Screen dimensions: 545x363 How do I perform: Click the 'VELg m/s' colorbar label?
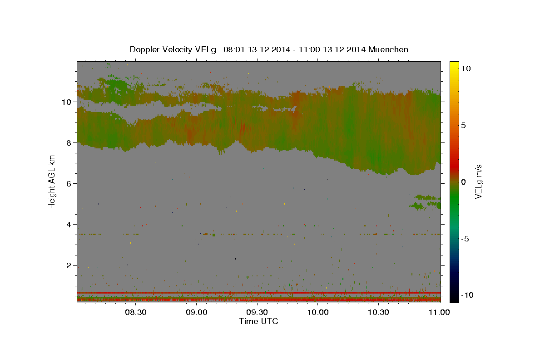point(478,181)
